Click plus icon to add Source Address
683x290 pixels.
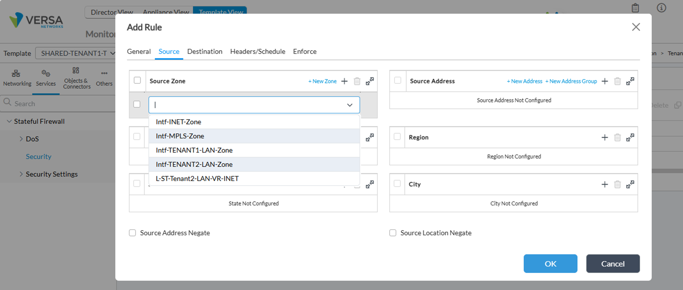(605, 81)
